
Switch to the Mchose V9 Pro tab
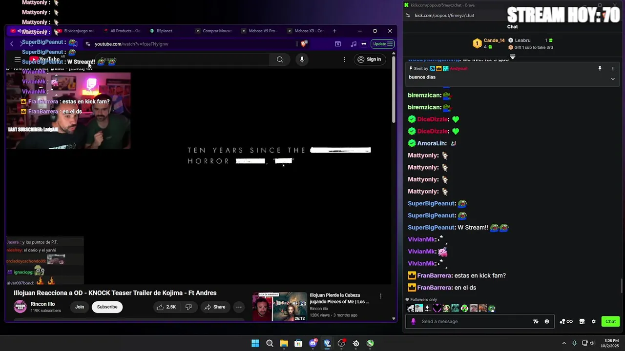point(260,31)
